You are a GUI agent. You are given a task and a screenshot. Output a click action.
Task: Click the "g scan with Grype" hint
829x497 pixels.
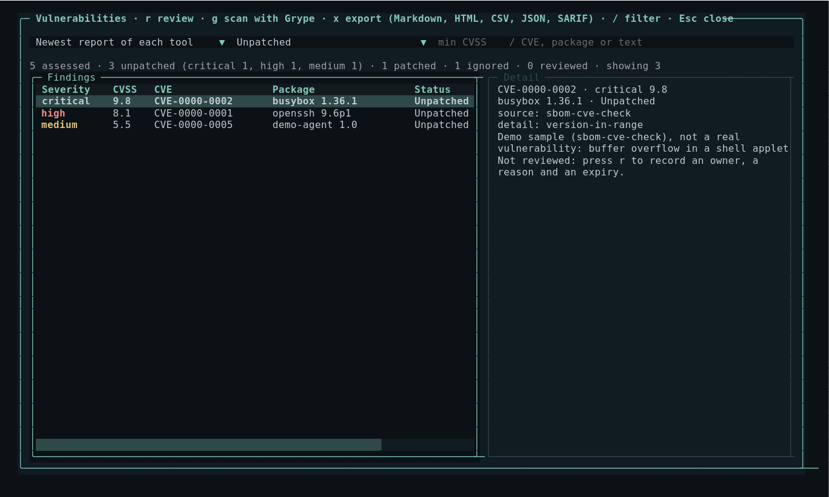point(263,19)
